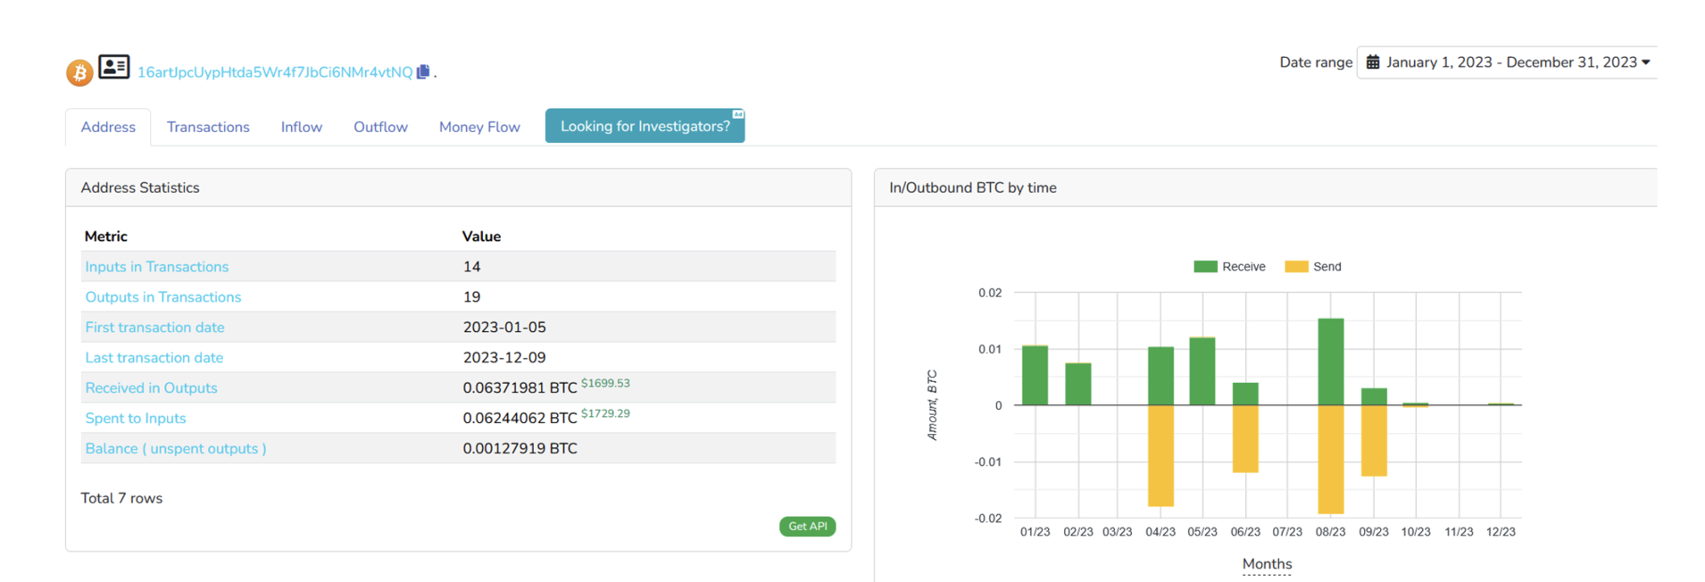Click the 16artJpcUypHtda5Wr4f7JbCi6NMr4vtNQ address link
The width and height of the screenshot is (1705, 582).
pyautogui.click(x=275, y=72)
